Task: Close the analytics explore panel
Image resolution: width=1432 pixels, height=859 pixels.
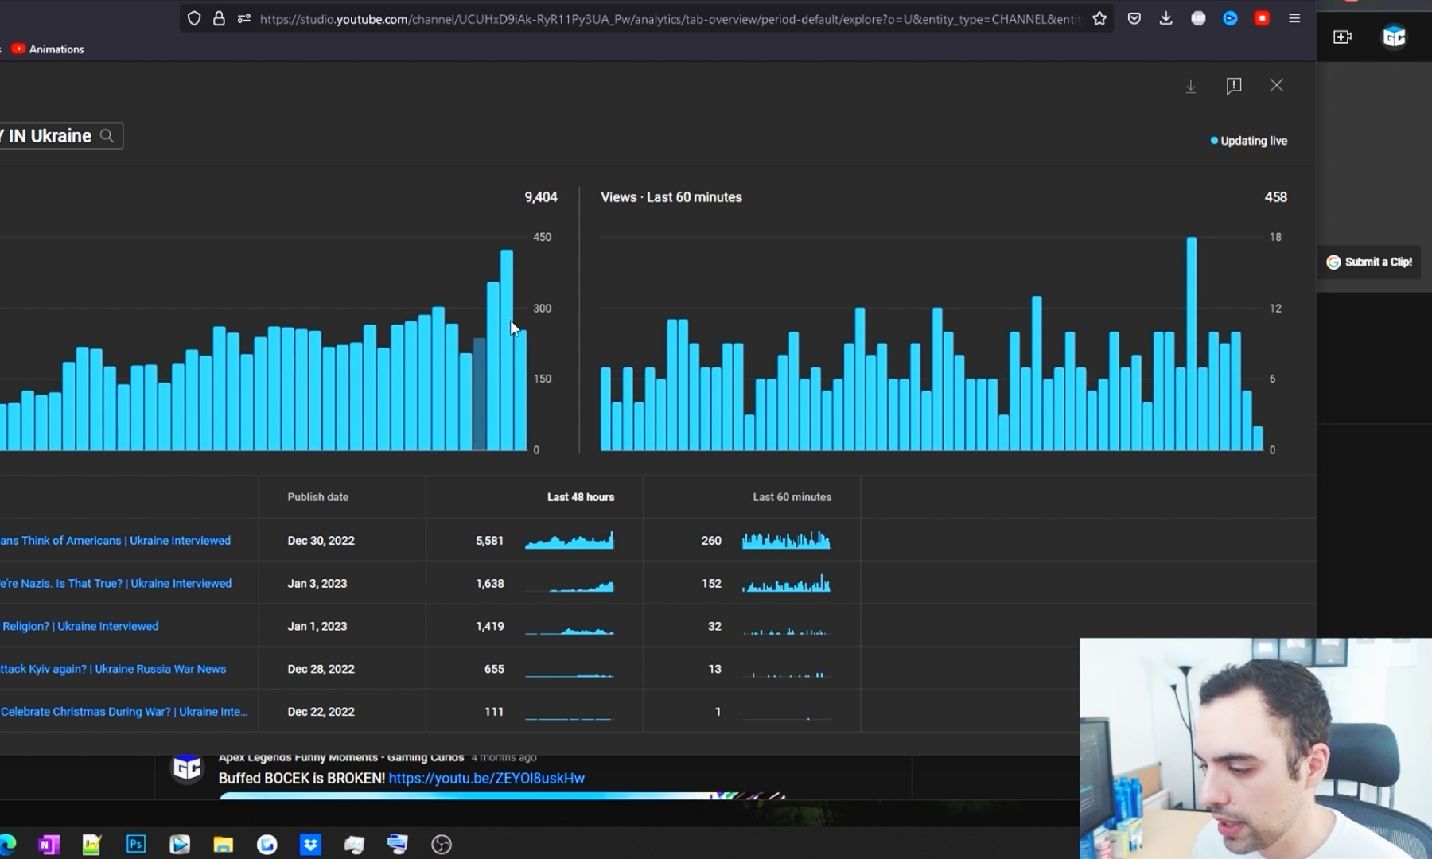Action: [x=1276, y=85]
